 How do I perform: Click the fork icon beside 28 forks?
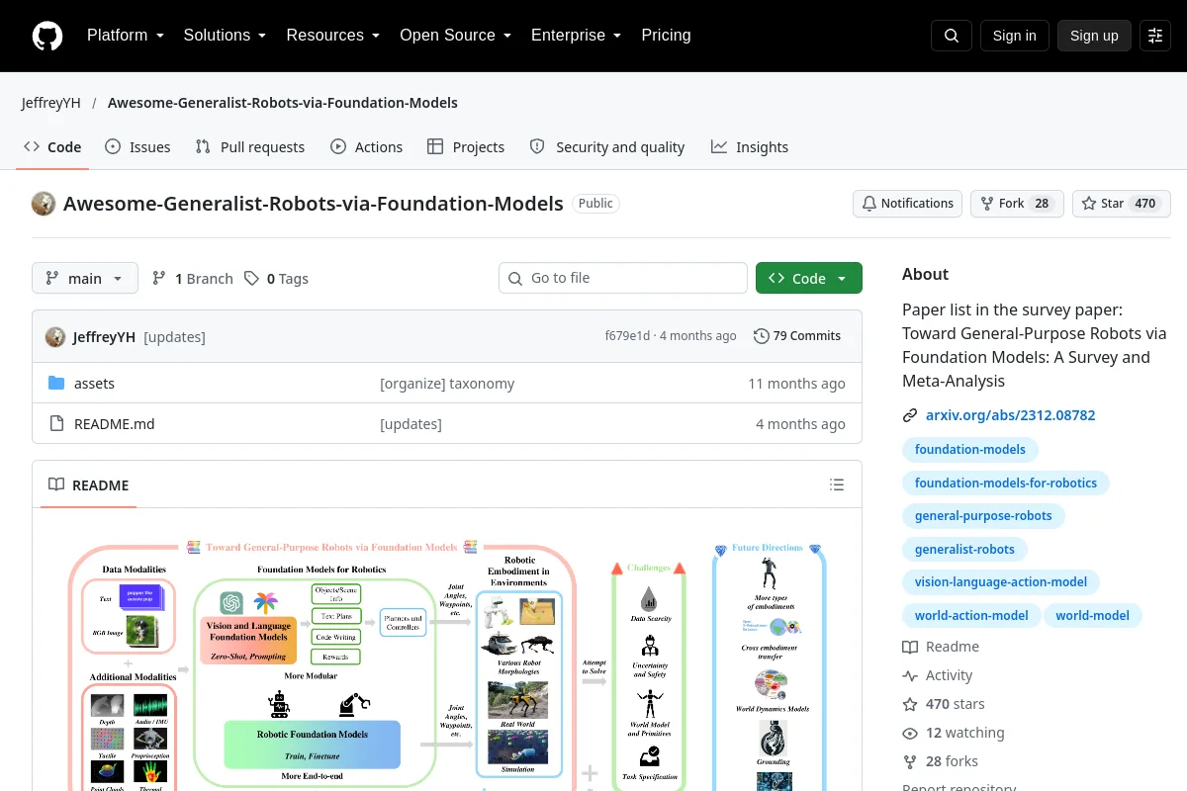pos(910,761)
